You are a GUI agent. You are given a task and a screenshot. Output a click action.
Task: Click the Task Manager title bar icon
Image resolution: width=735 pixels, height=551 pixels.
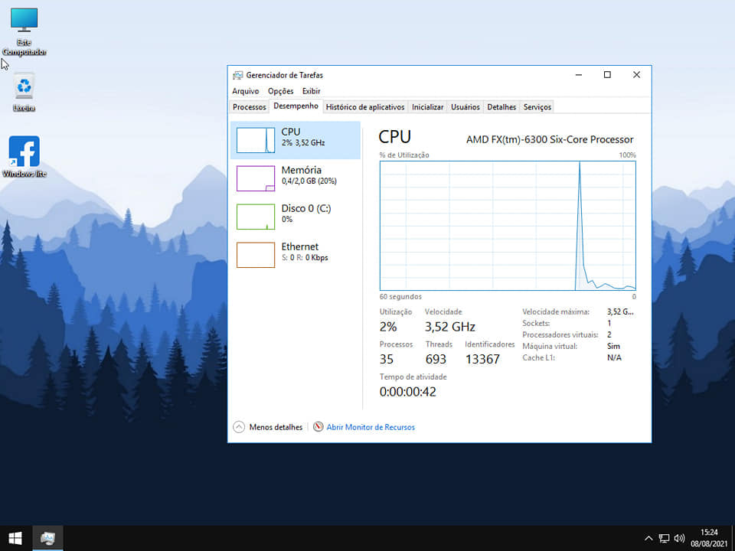tap(237, 75)
